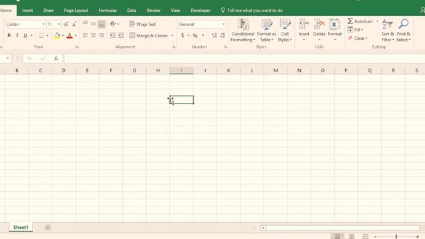Open Find & Select menu

click(403, 31)
